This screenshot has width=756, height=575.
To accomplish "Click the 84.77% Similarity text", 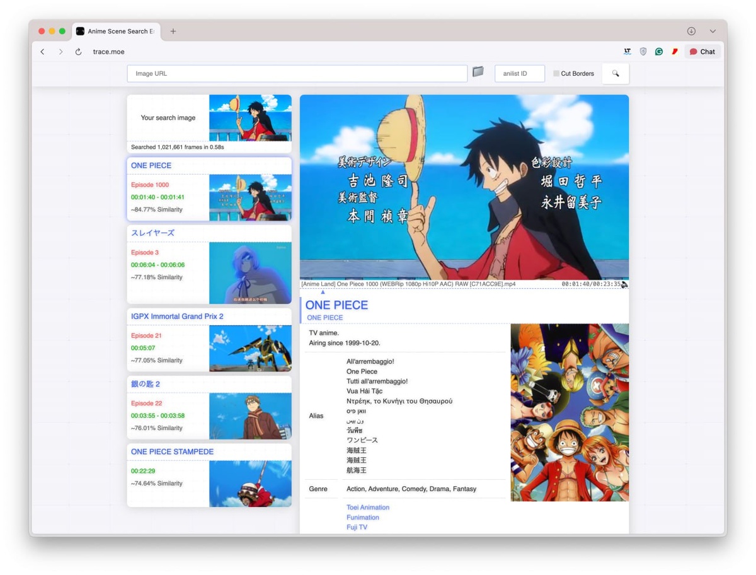I will [x=157, y=209].
